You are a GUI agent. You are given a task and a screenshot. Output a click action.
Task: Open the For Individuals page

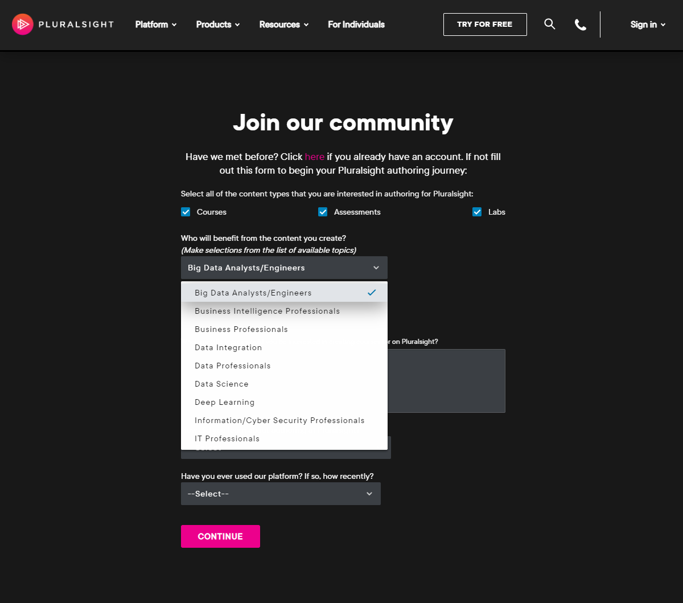click(356, 24)
